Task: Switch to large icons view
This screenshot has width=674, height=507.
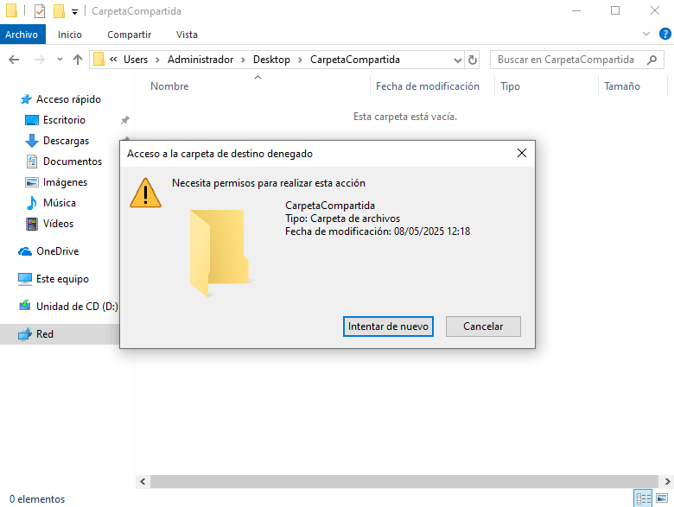Action: 662,498
